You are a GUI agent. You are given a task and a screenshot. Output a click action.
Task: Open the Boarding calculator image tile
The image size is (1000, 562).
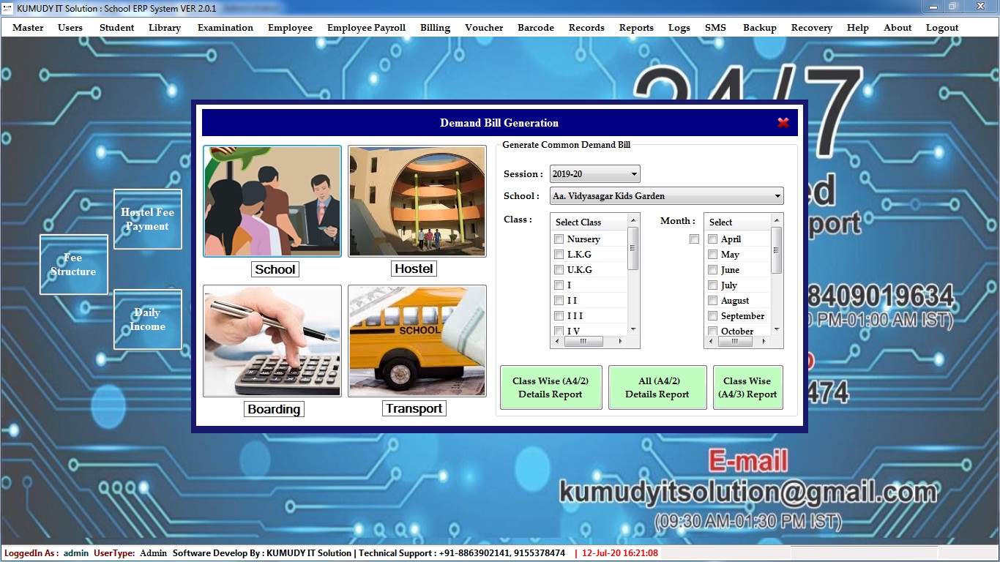(x=272, y=341)
